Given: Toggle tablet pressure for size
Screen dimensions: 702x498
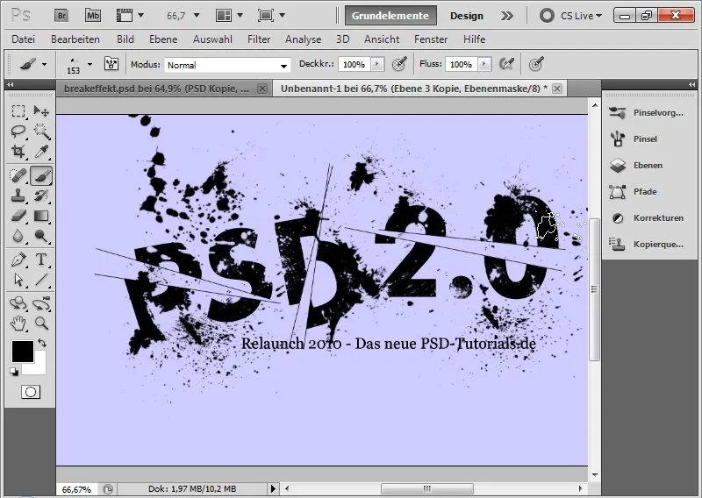Looking at the screenshot, I should [x=536, y=64].
